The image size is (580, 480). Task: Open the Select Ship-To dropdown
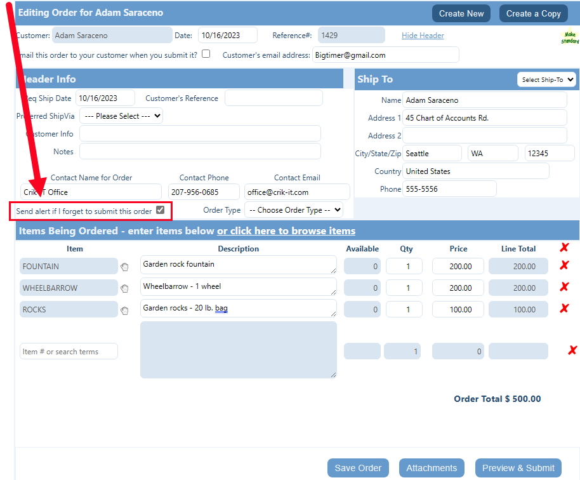[546, 80]
